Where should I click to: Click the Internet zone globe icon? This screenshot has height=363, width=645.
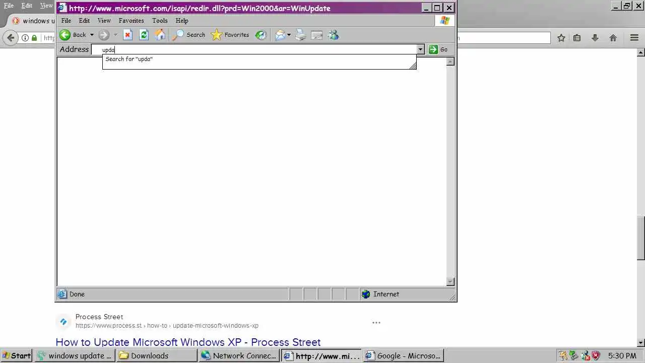click(366, 294)
